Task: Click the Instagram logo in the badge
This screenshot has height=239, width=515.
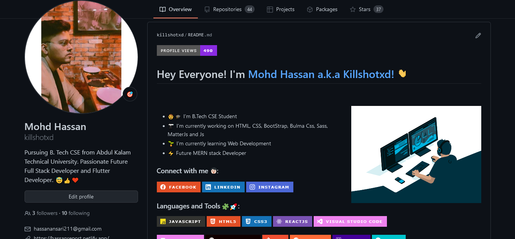Action: (252, 187)
